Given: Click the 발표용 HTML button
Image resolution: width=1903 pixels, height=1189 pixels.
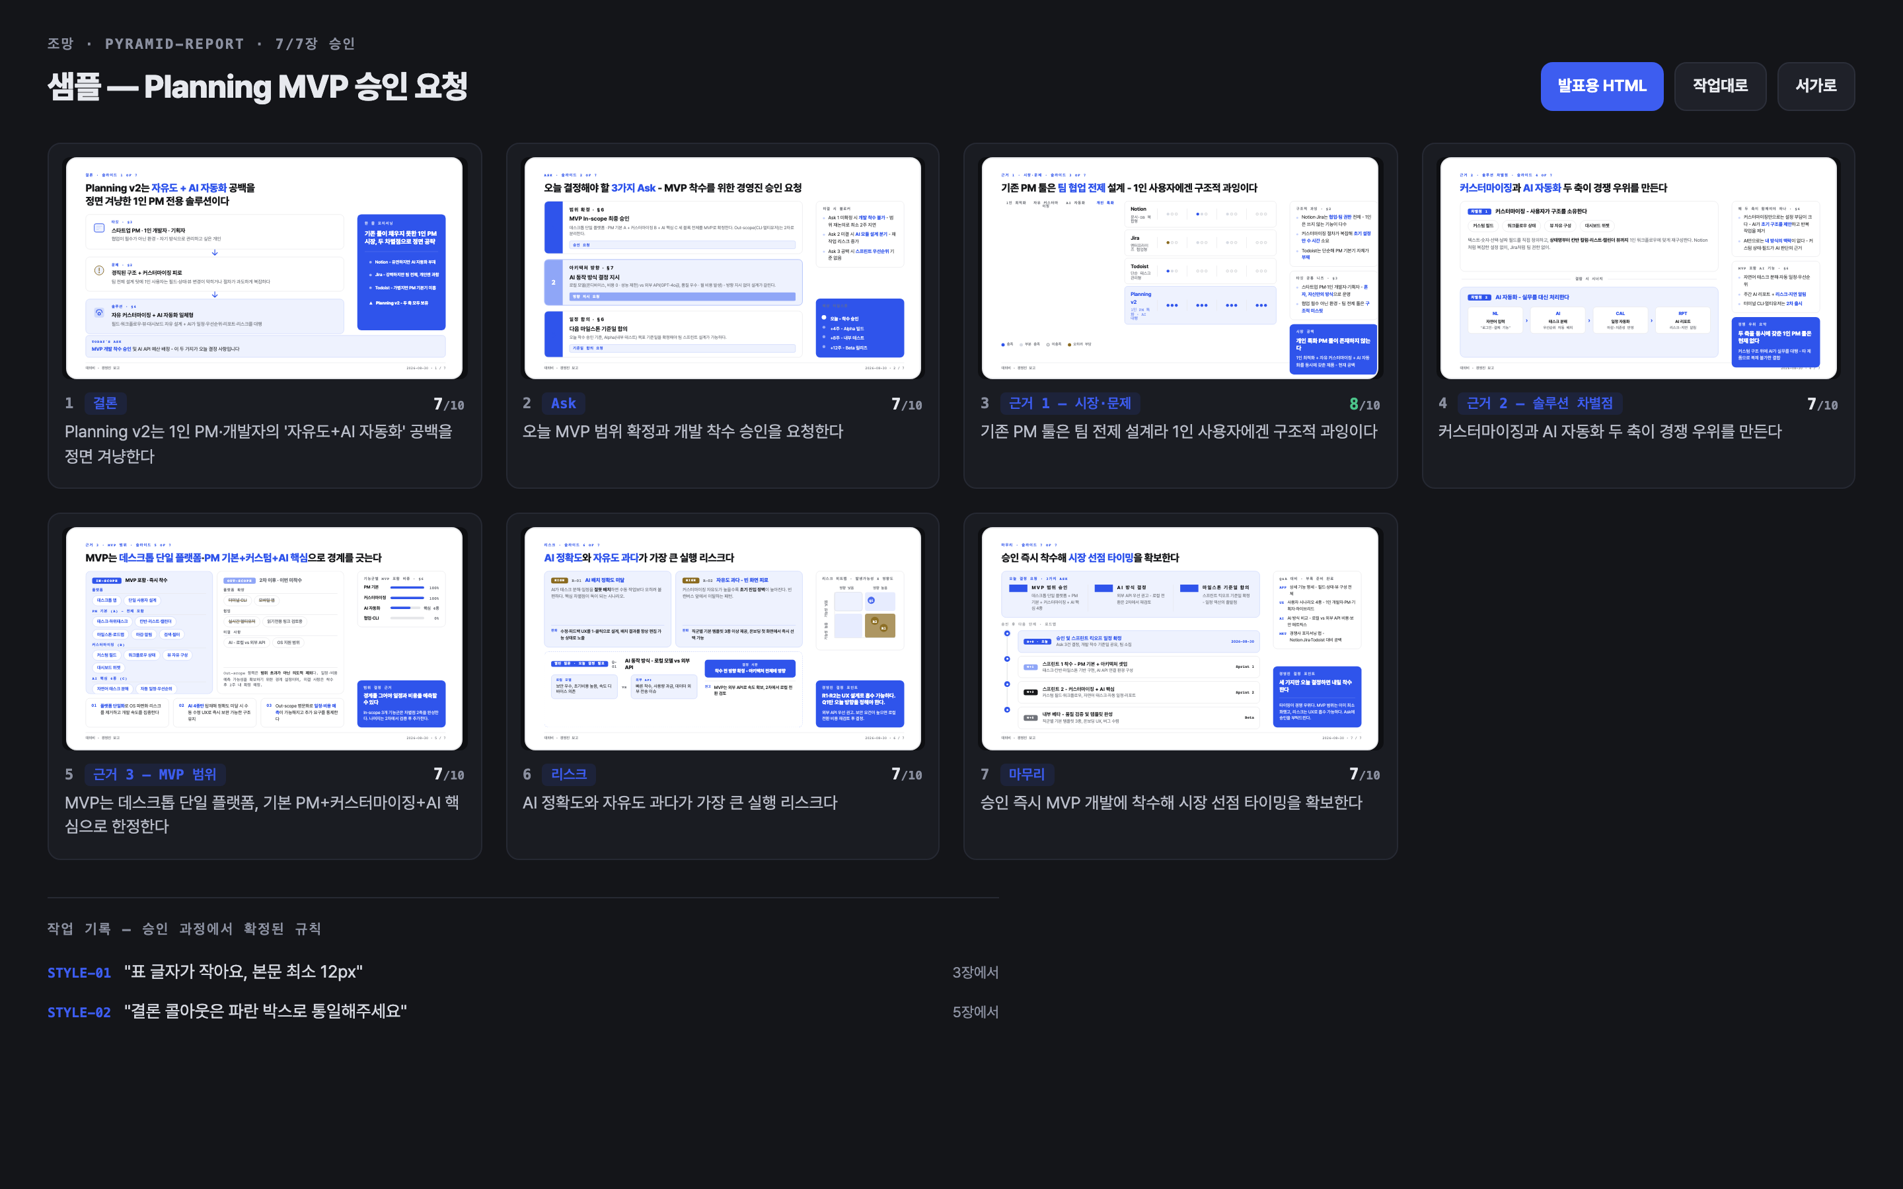Looking at the screenshot, I should 1601,86.
